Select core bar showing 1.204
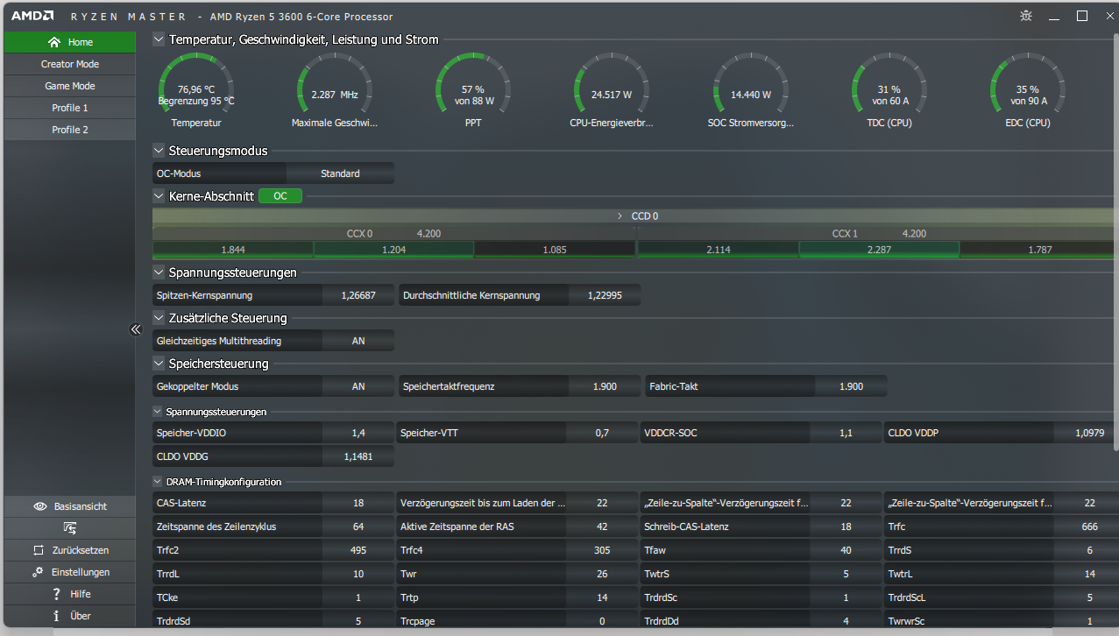The height and width of the screenshot is (636, 1119). coord(393,250)
